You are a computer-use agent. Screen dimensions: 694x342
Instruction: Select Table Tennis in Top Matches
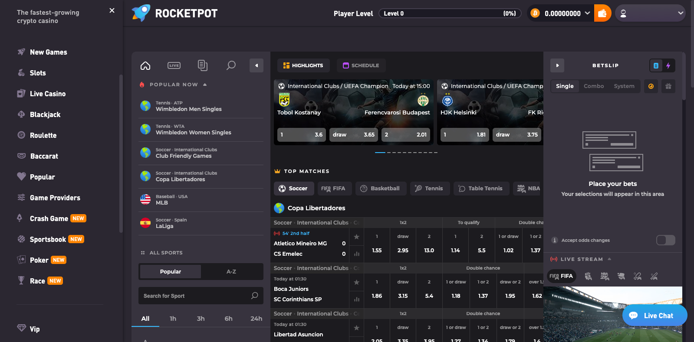click(481, 189)
